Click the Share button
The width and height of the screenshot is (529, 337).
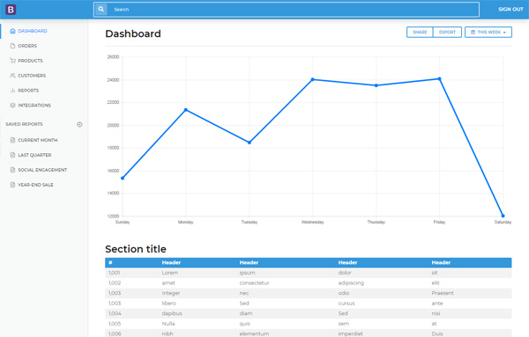pyautogui.click(x=420, y=33)
